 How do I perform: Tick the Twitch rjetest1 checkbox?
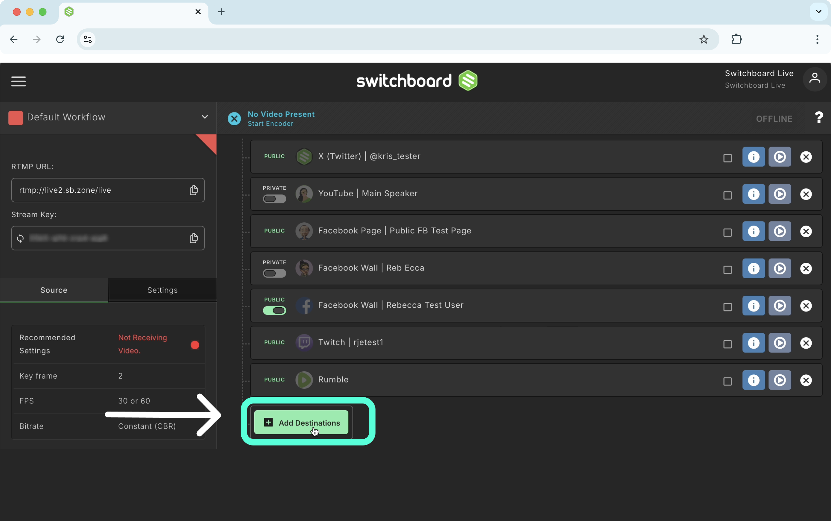click(x=727, y=344)
